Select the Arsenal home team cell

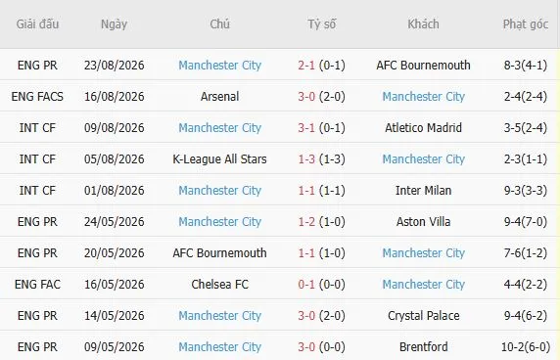coord(219,96)
